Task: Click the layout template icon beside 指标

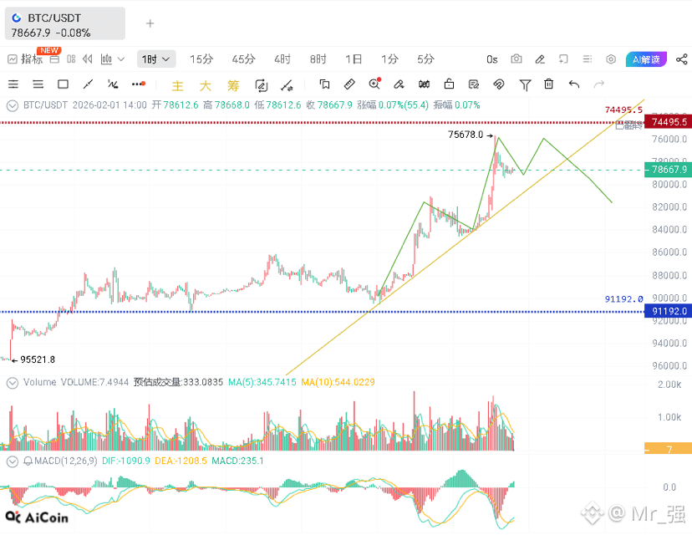Action: click(x=54, y=59)
